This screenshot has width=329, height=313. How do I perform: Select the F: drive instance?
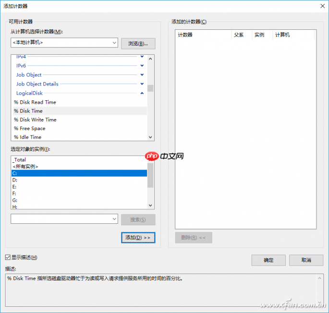(79, 193)
